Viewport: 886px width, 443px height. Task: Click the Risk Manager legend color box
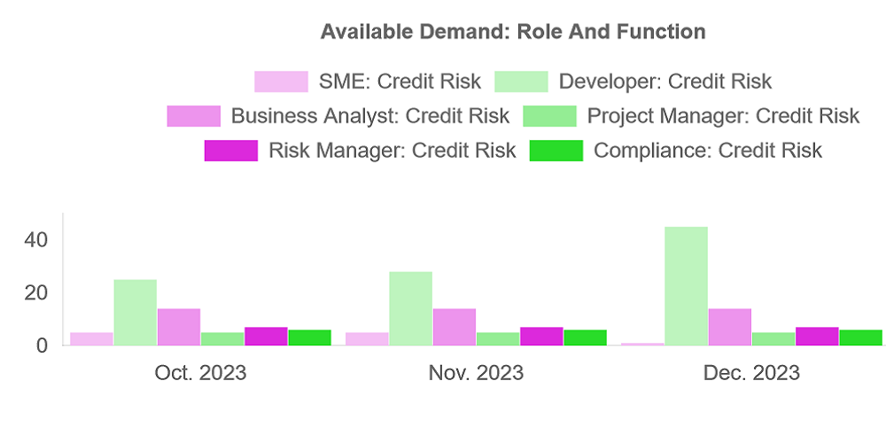coord(230,151)
